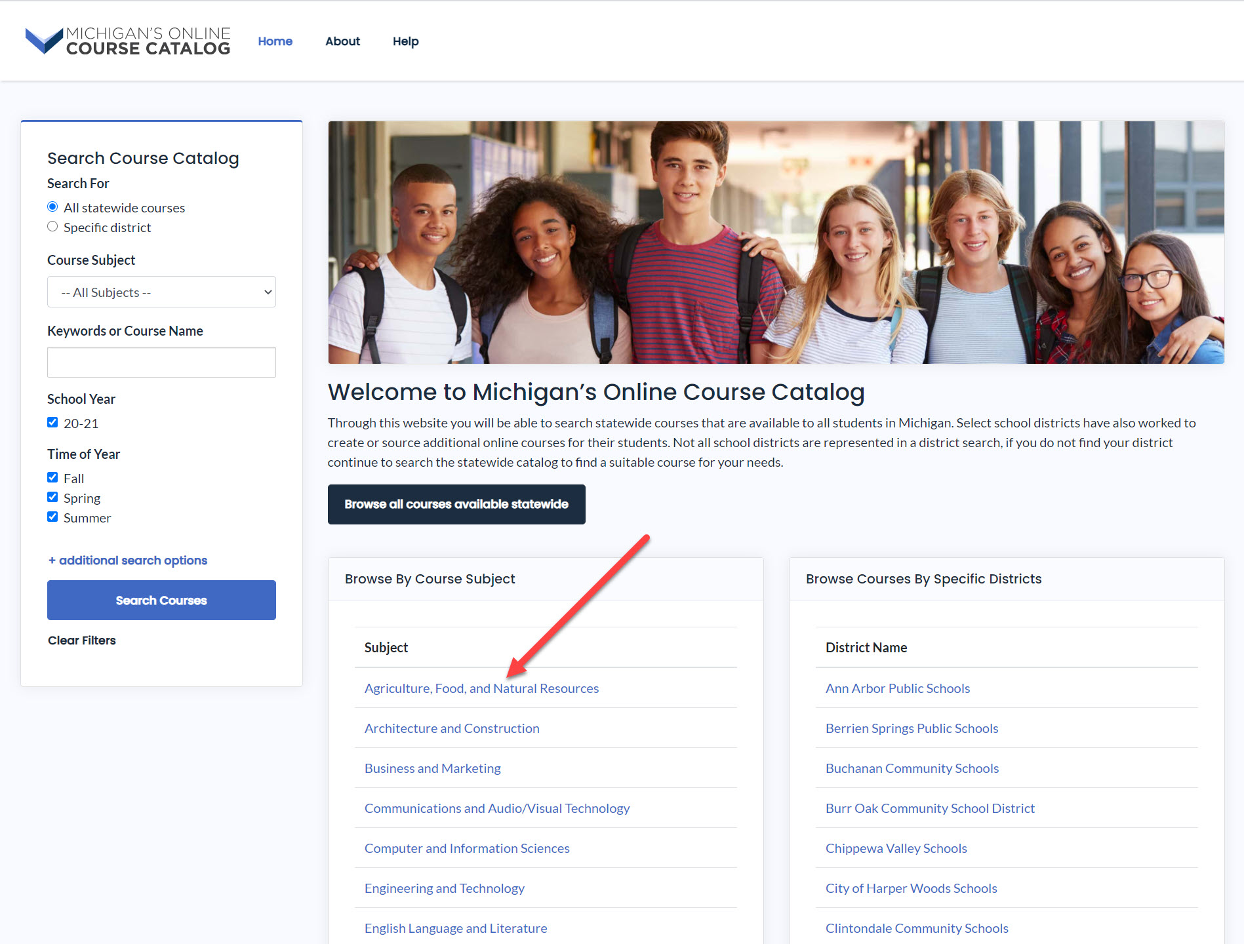Navigate to the About page

[342, 41]
